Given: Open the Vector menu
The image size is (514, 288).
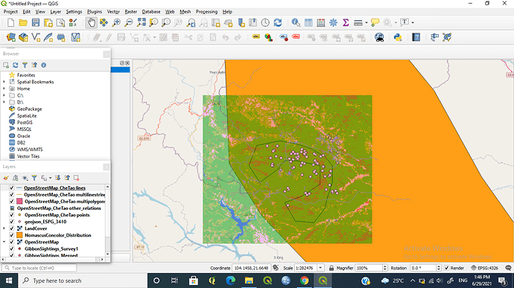Looking at the screenshot, I should (113, 12).
